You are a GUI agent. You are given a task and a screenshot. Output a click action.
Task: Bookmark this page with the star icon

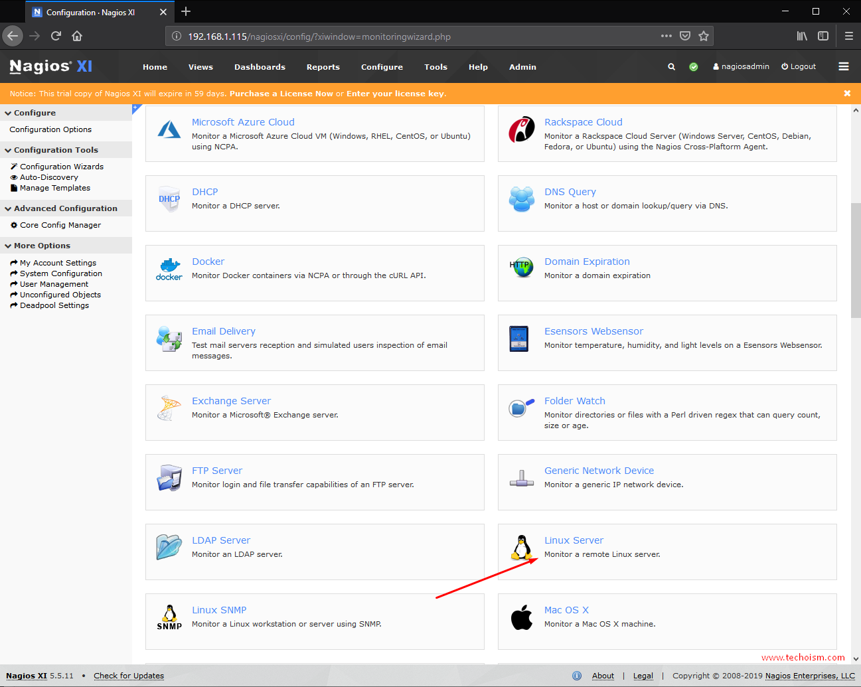click(704, 36)
